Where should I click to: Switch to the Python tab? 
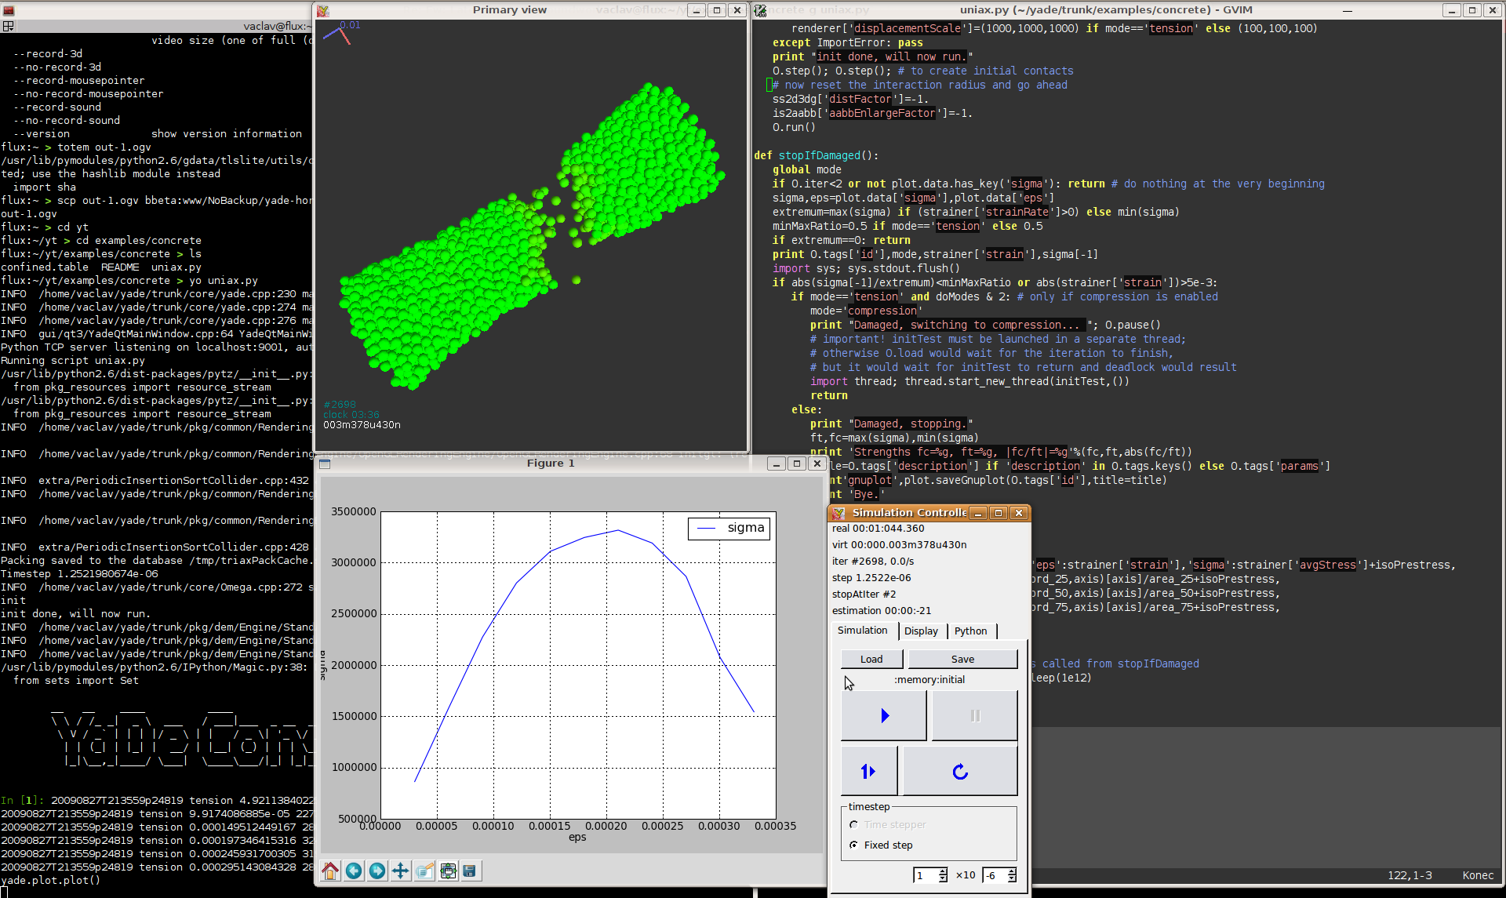click(x=970, y=631)
